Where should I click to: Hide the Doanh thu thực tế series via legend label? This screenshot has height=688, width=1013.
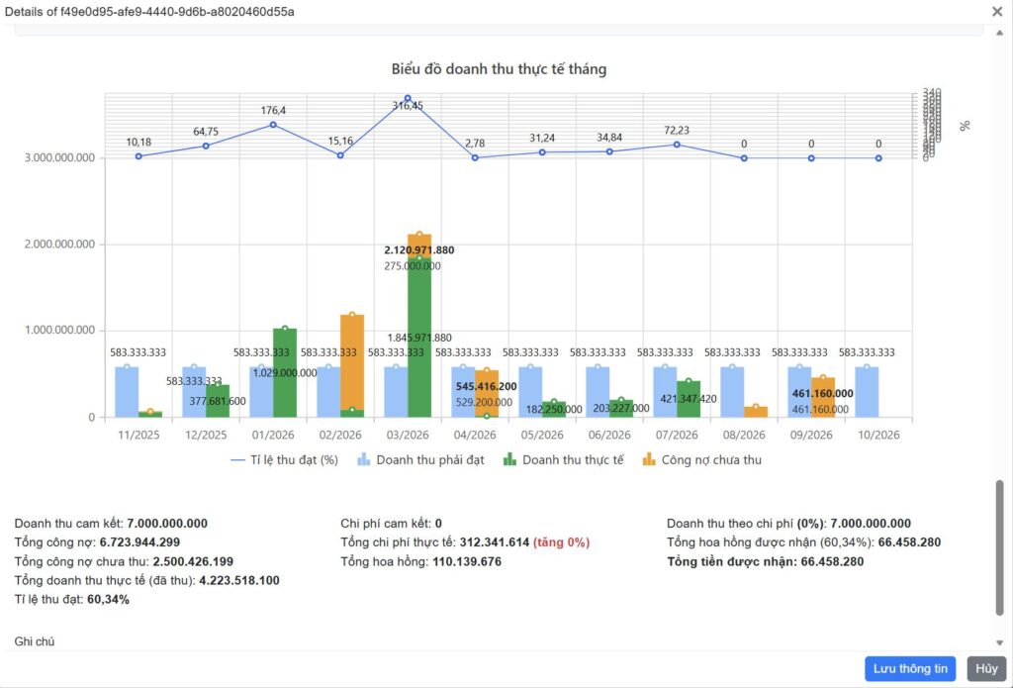[573, 459]
